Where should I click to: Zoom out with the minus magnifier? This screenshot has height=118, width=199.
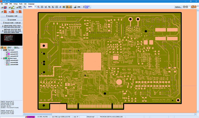coord(25,7)
